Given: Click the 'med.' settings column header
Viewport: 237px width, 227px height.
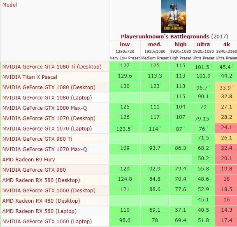Looking at the screenshot, I should [155, 44].
